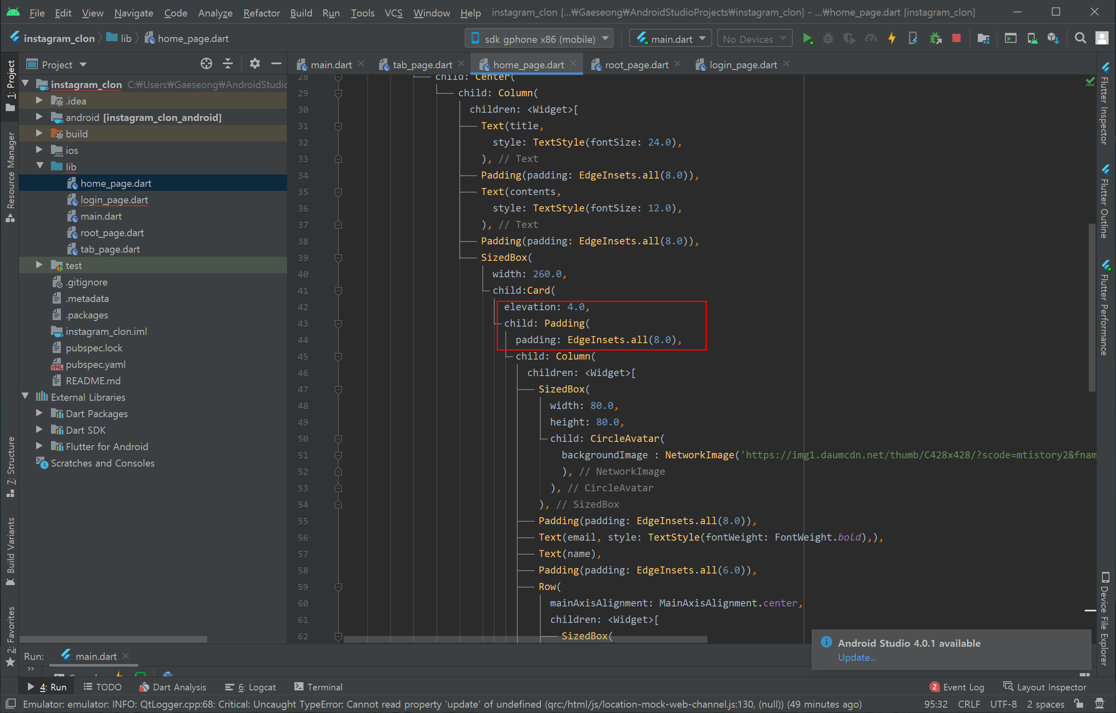Screen dimensions: 1116x713
Task: Toggle tool window bars icon bottom-left
Action: 10,704
